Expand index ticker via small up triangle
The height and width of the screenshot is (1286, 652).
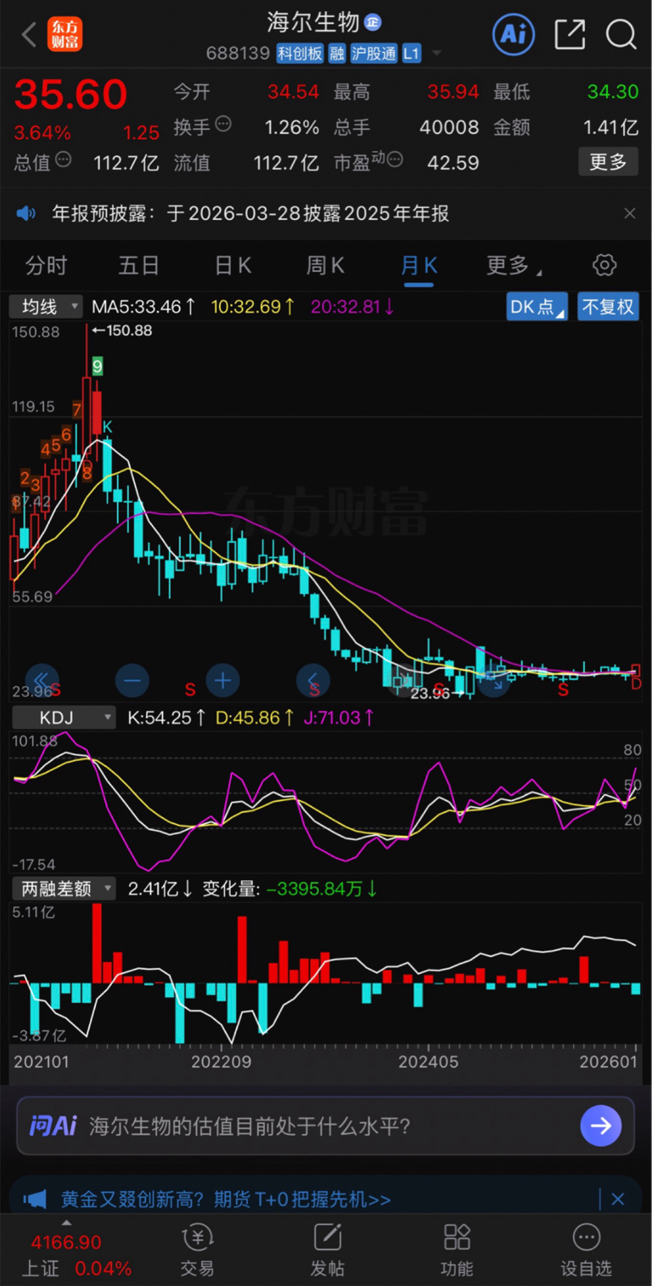point(67,1224)
